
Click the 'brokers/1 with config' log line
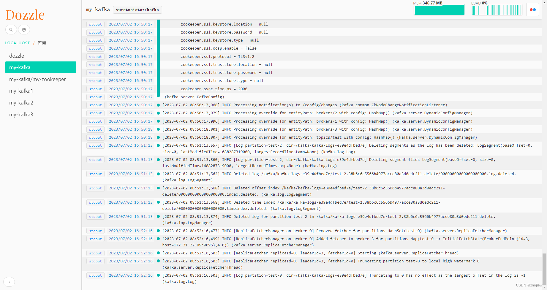[317, 121]
